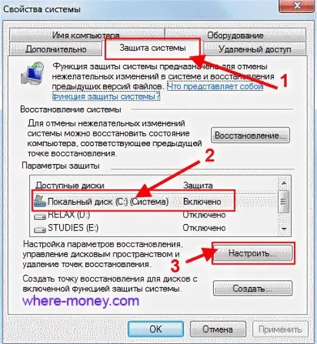Click the STUDIES (E:) drive icon
The image size is (317, 344).
point(40,230)
